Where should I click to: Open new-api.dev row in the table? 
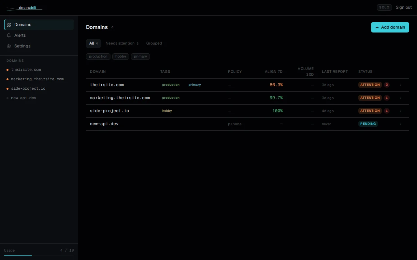pos(248,124)
